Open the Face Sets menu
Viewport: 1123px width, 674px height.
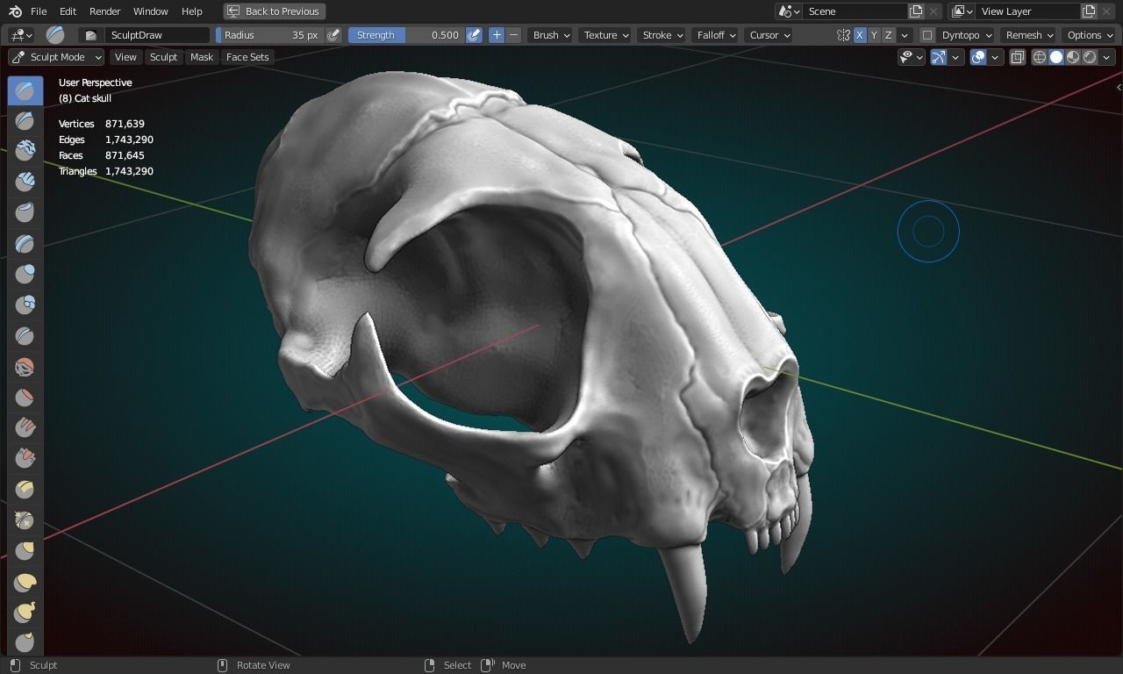[x=247, y=56]
